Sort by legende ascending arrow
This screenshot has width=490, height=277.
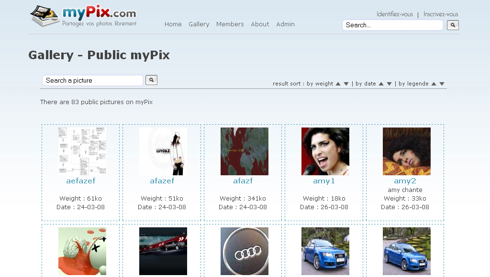click(x=434, y=84)
